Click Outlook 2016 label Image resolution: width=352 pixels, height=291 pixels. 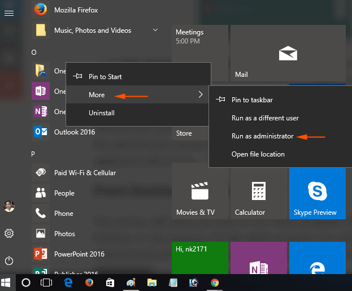(75, 132)
